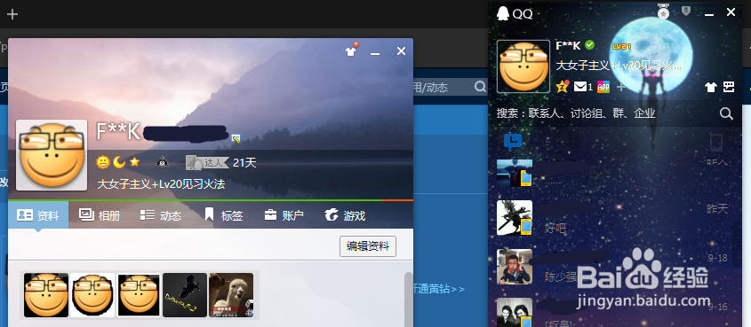
Task: Click the moon level icon in profile
Action: [x=119, y=163]
